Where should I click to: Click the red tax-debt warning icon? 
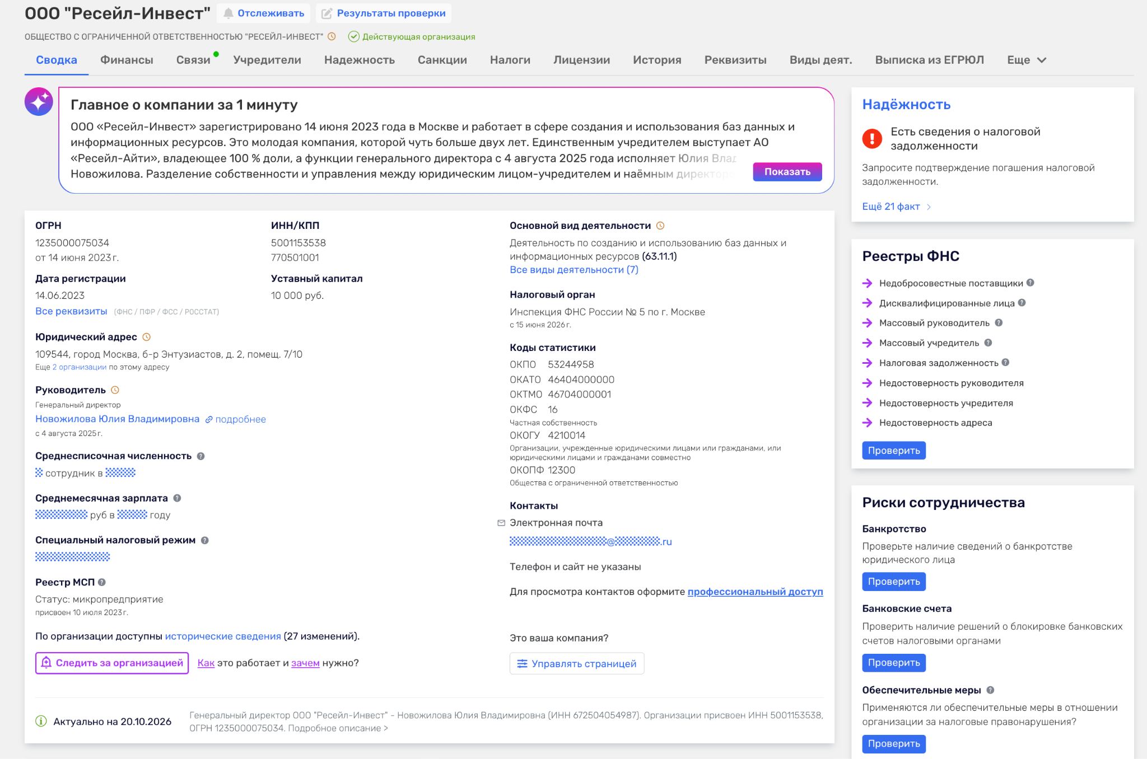(872, 138)
